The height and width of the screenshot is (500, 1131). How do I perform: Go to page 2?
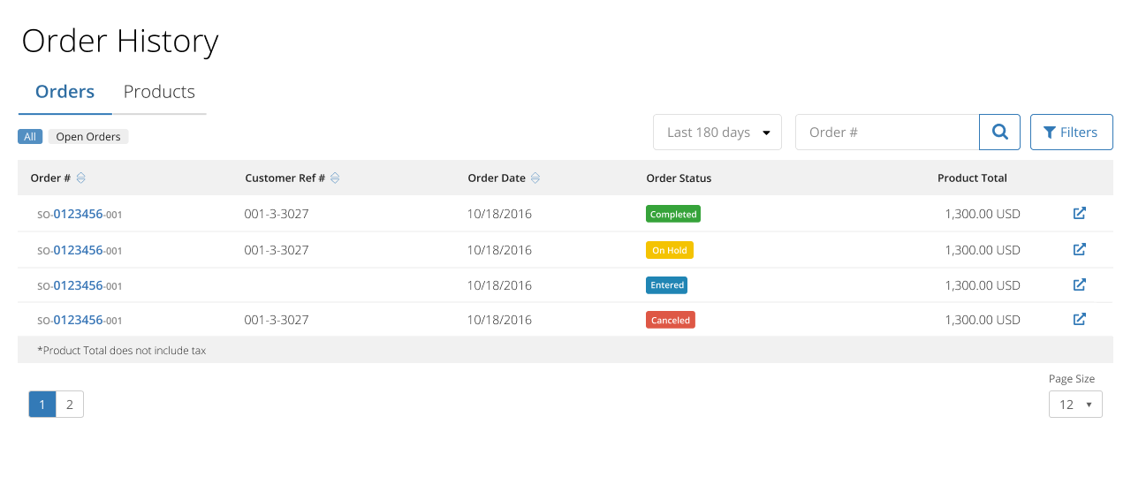tap(70, 404)
